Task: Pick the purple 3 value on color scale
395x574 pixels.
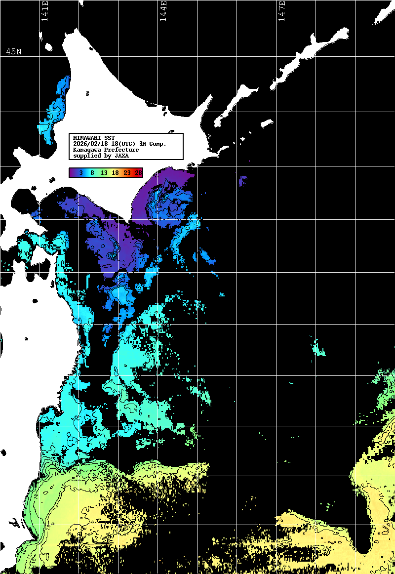Action: point(80,172)
